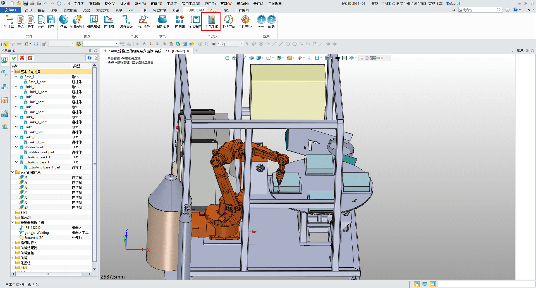Click the 仿真 simulation play icon
This screenshot has width=536, height=288.
click(x=63, y=22)
